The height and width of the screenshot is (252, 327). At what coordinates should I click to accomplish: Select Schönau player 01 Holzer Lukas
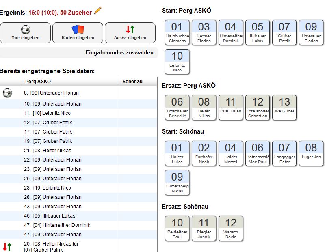177,153
